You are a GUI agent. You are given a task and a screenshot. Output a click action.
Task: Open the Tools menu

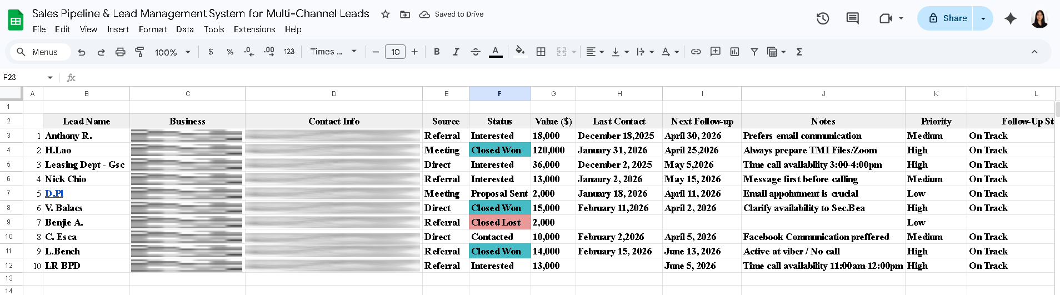(214, 29)
